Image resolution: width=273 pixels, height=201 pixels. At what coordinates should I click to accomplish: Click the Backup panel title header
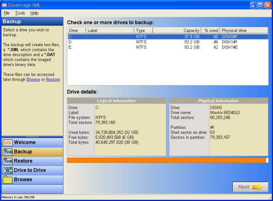point(32,21)
